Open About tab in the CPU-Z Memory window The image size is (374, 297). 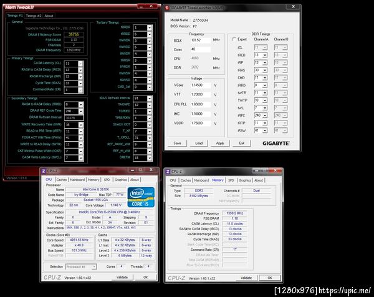(259, 180)
